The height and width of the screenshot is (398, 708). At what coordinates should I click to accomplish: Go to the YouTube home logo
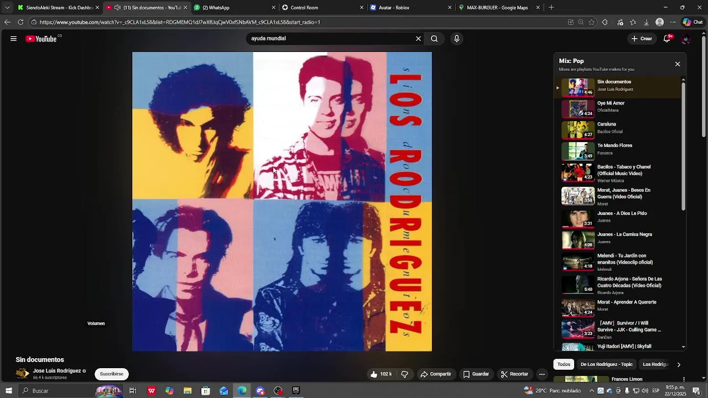coord(42,39)
